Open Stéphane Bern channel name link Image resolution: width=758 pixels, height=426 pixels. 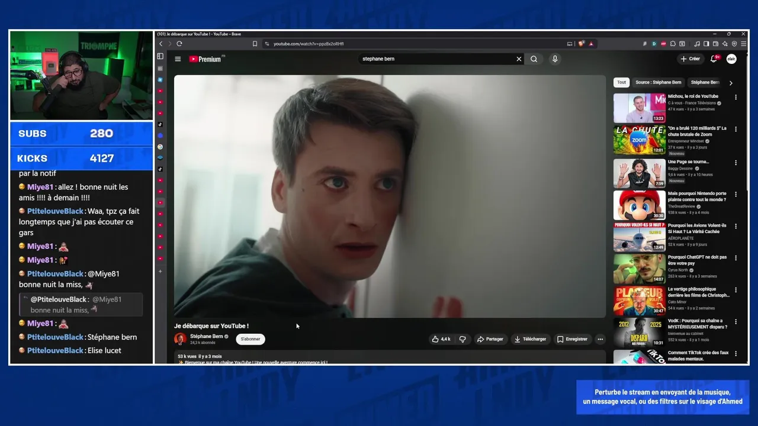pos(206,336)
